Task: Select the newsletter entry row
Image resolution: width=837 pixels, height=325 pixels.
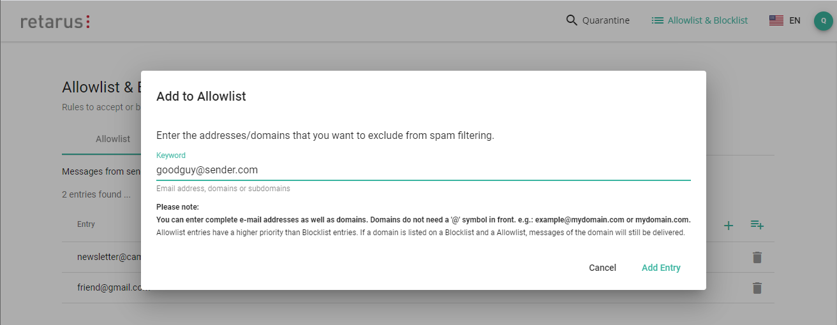Action: pos(107,257)
